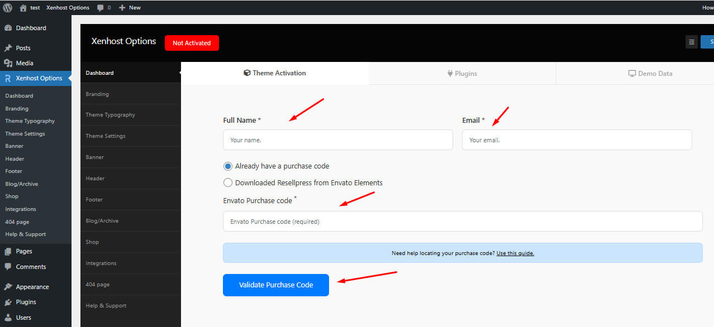Viewport: 714px width, 327px height.
Task: Open Theme Settings in dark options panel
Action: 130,136
